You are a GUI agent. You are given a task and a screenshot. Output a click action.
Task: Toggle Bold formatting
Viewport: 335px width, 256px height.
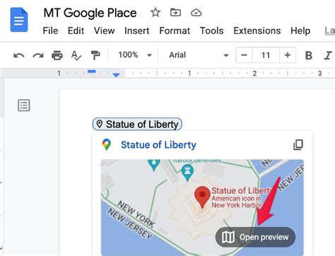308,55
